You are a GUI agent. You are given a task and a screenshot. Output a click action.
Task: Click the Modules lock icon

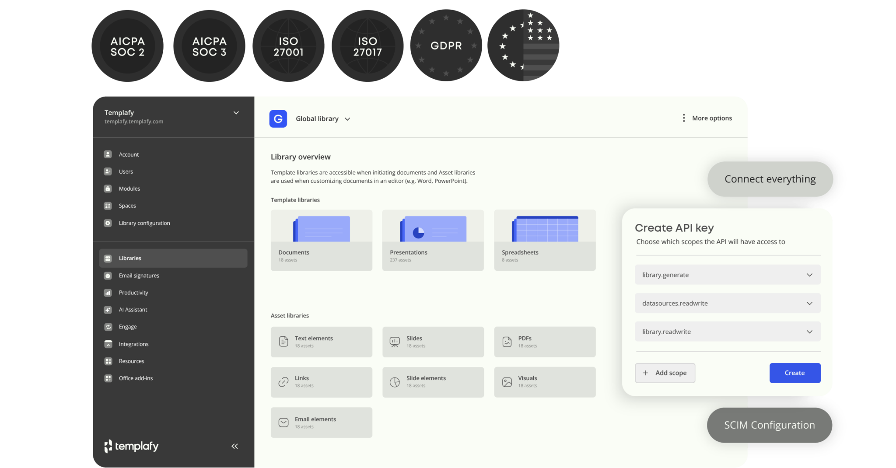pos(108,189)
